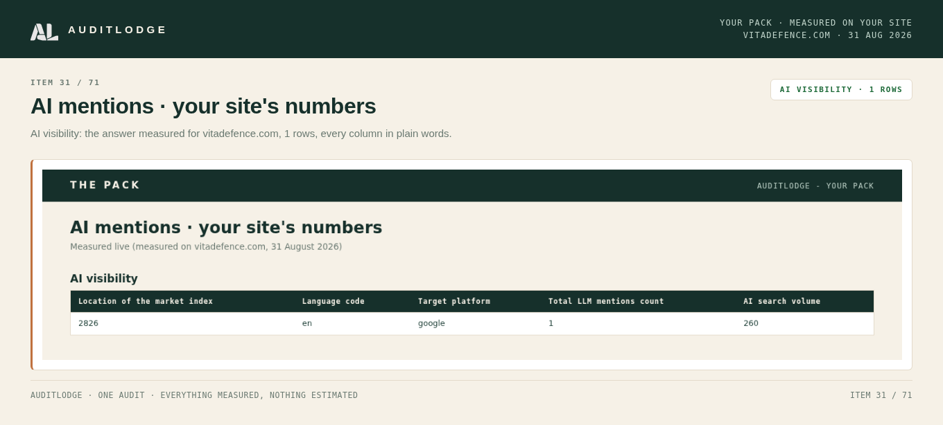Click the AUDITLODGE brand name
The width and height of the screenshot is (943, 425).
[117, 30]
